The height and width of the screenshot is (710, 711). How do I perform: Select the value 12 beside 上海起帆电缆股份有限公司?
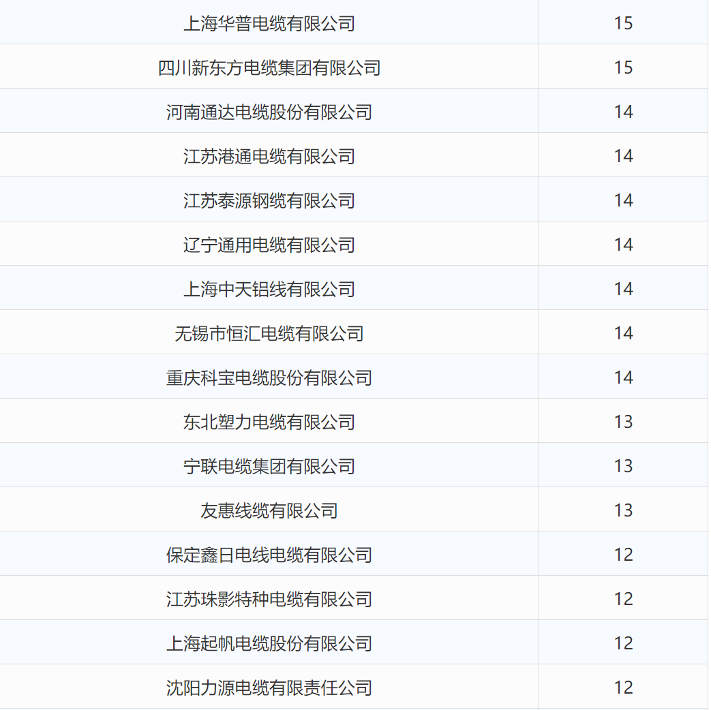623,644
